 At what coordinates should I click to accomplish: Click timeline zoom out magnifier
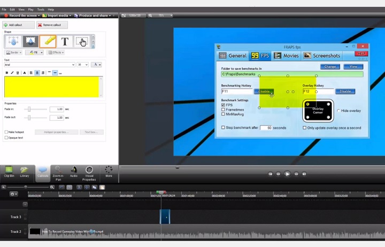4,187
